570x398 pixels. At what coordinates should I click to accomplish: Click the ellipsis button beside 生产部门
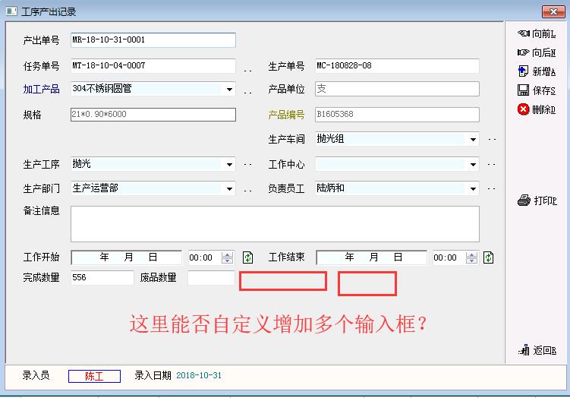click(247, 190)
